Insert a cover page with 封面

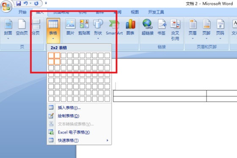[8, 29]
